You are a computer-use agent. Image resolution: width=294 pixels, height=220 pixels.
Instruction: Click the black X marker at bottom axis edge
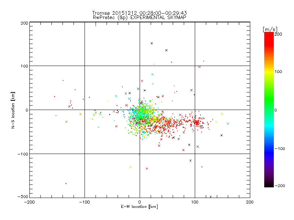[x=211, y=197]
